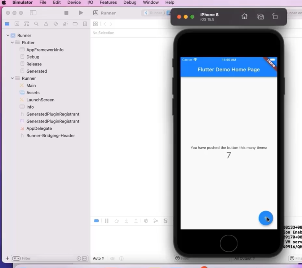Open File menu
302x268 pixels.
pos(43,2)
